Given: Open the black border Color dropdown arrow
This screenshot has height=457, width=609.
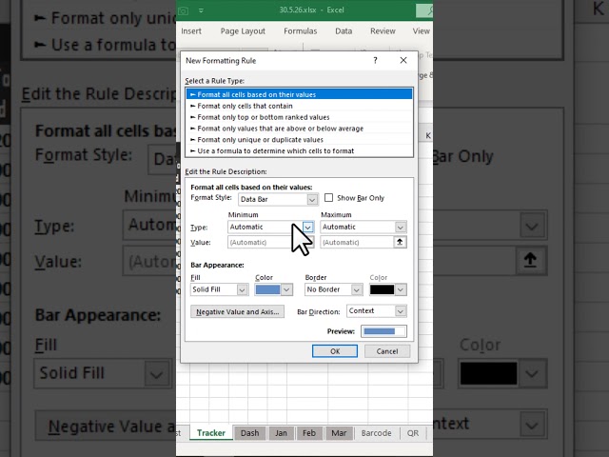Looking at the screenshot, I should point(401,289).
